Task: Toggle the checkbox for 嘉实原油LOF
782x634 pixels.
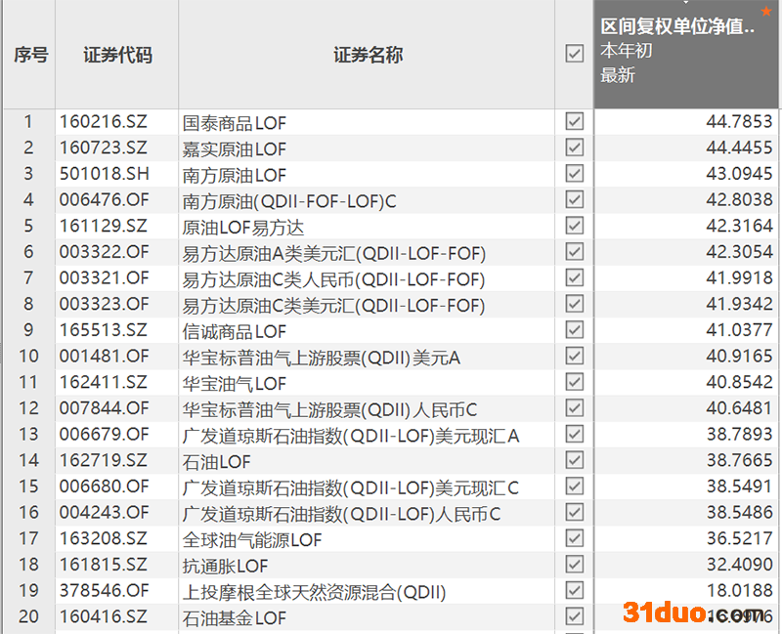Action: coord(574,148)
